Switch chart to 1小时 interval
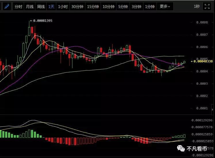The width and height of the screenshot is (215, 158). [63, 6]
